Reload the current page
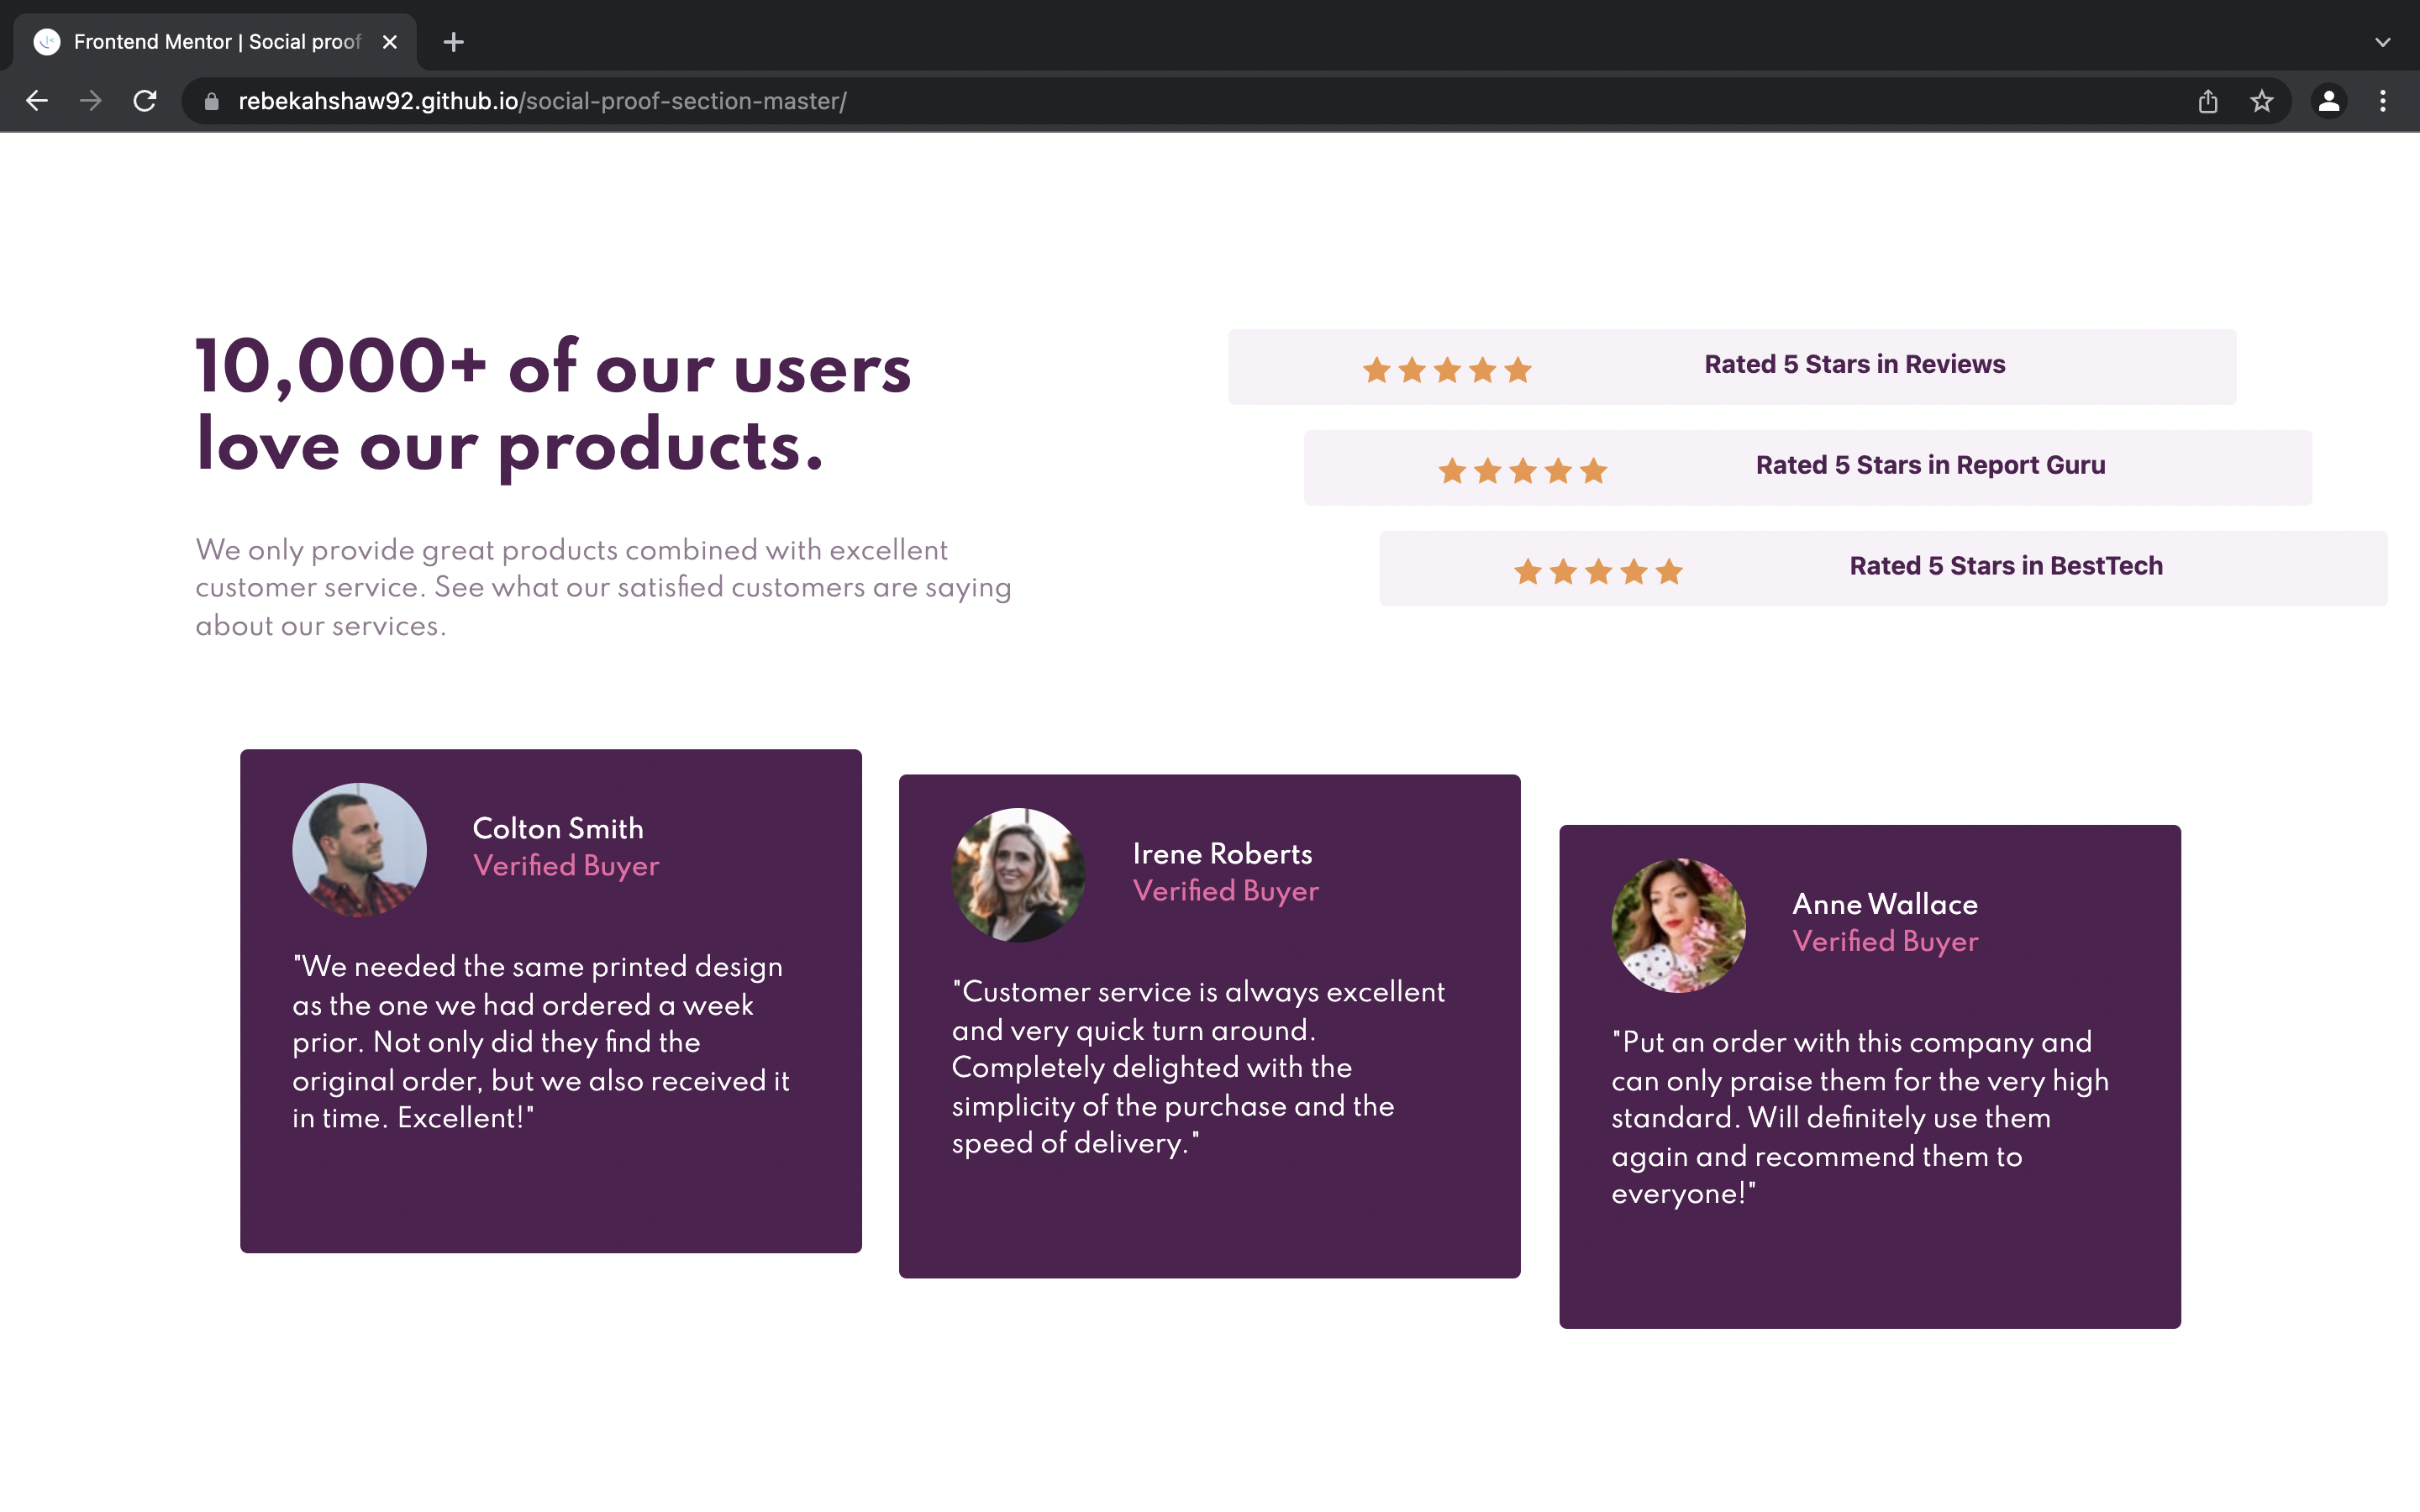The image size is (2420, 1512). (x=144, y=100)
